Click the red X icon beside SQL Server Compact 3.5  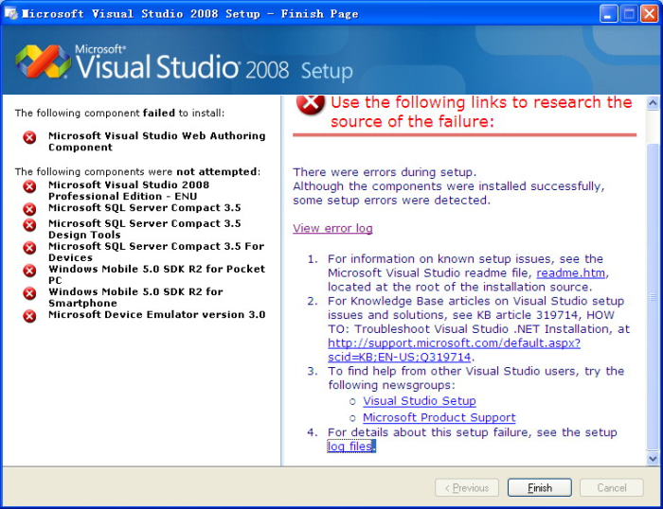(29, 208)
